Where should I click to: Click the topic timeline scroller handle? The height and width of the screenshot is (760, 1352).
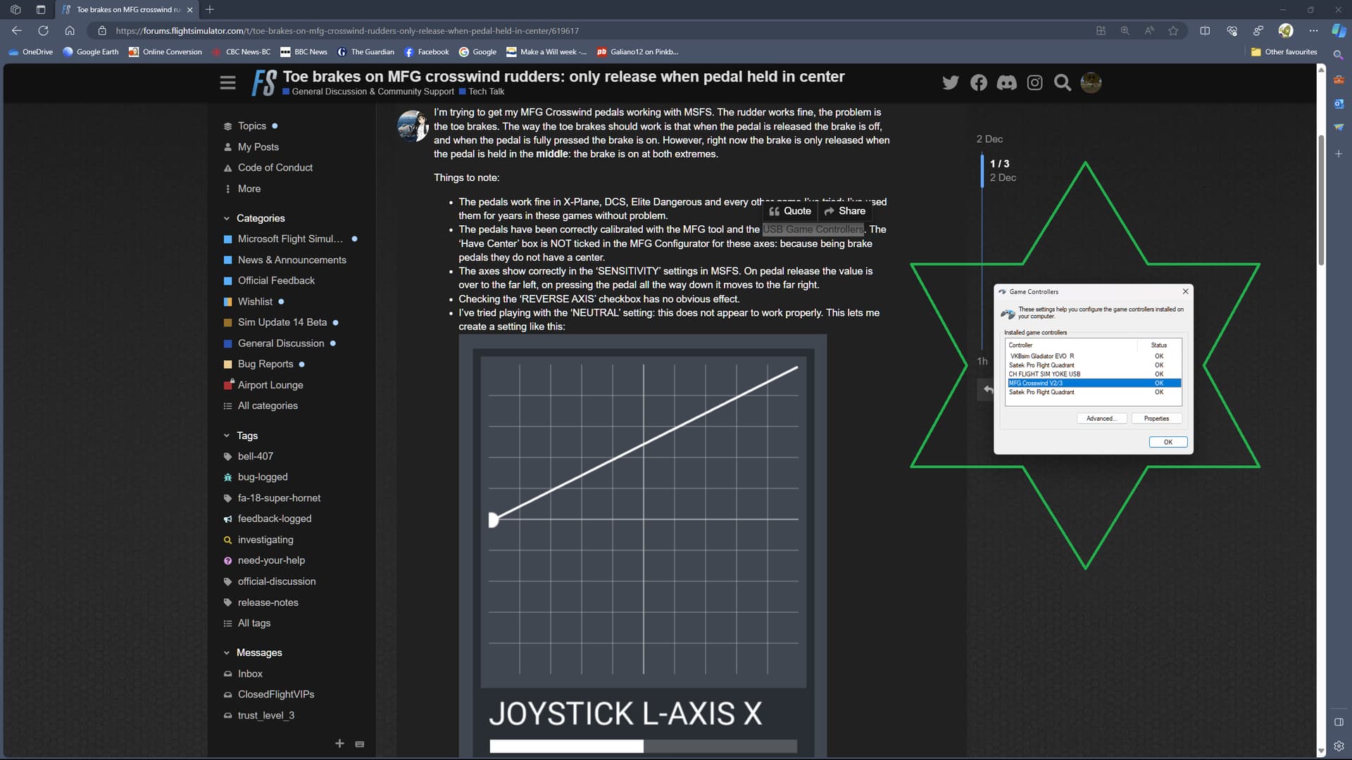pos(982,171)
